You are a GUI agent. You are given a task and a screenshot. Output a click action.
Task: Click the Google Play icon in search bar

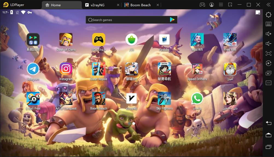[x=172, y=20]
